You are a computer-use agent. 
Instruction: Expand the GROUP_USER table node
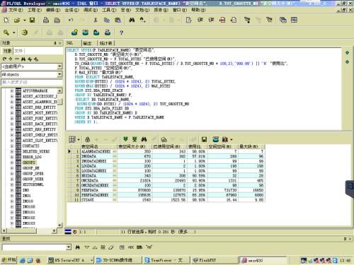(12, 179)
